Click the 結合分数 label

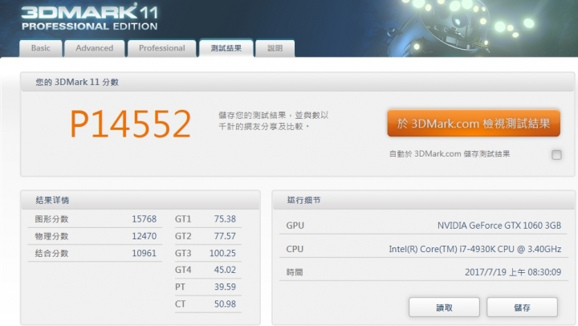point(51,254)
